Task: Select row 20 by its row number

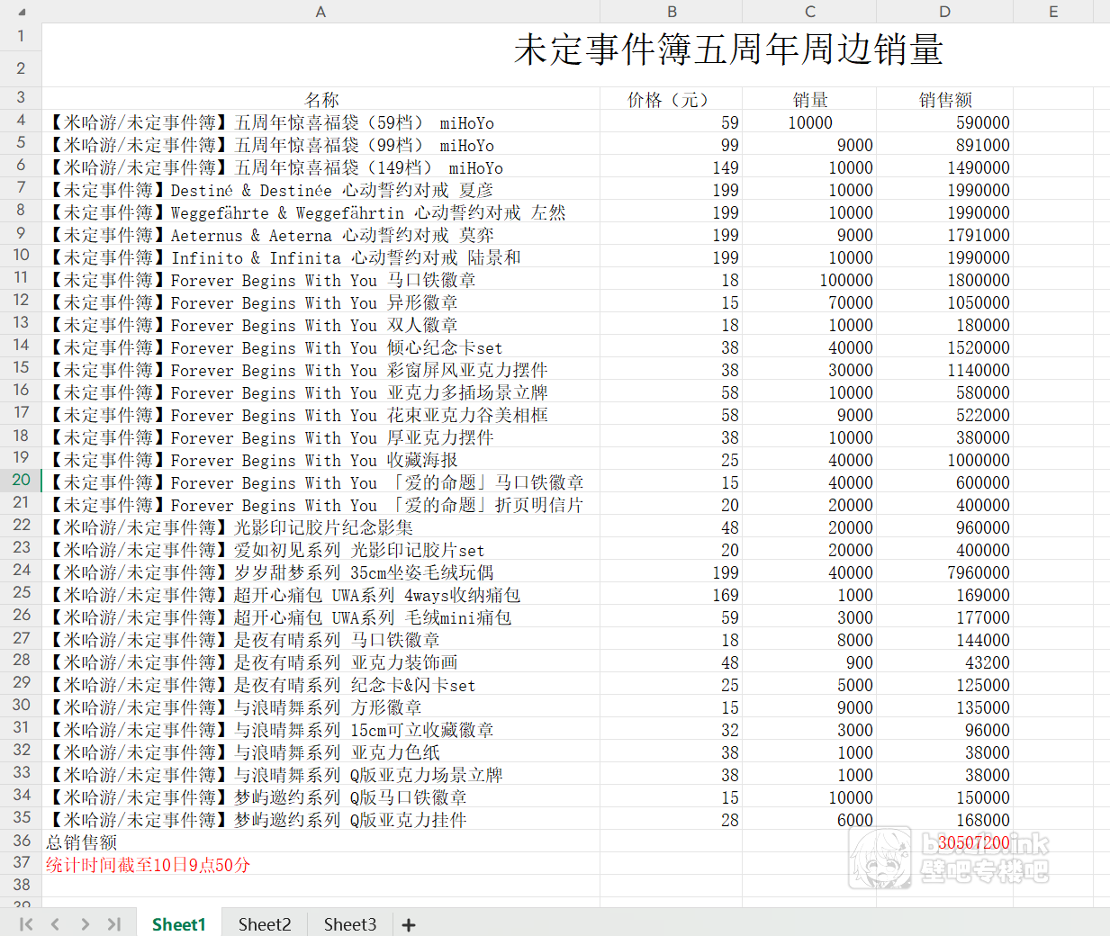Action: [x=22, y=481]
